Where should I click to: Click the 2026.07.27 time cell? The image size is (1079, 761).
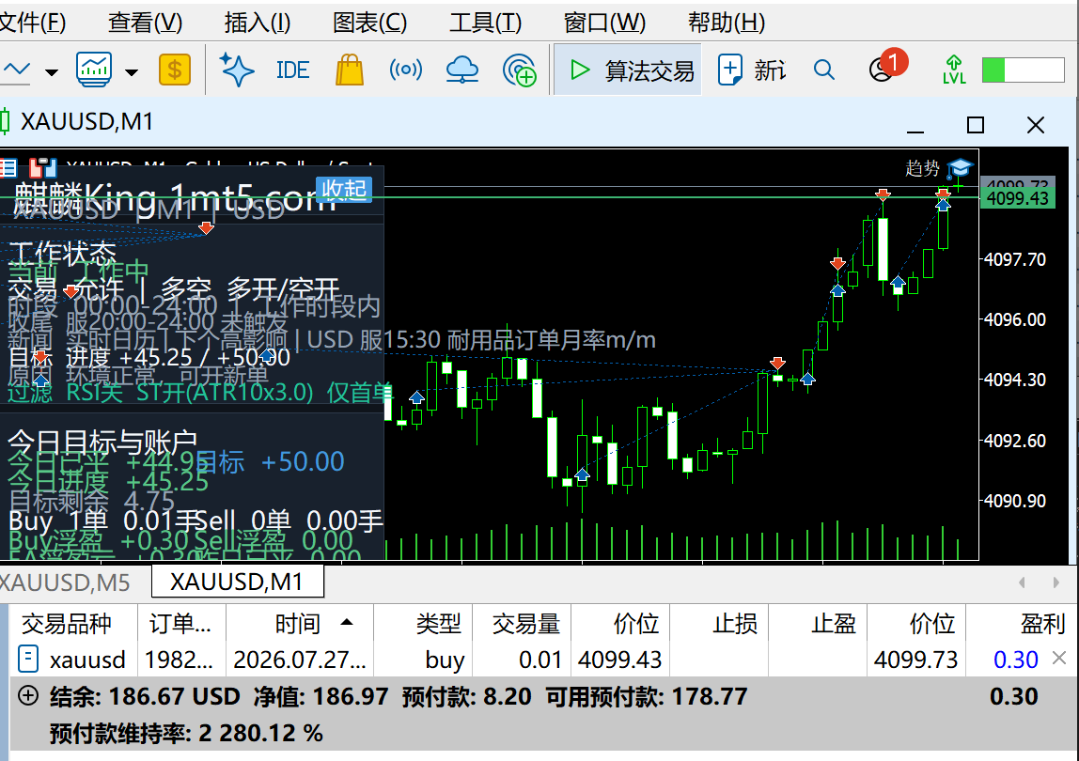(x=300, y=660)
